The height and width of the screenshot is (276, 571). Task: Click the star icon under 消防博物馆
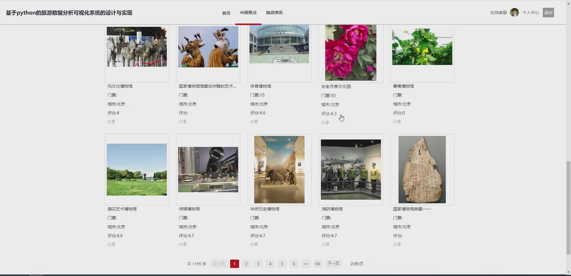pyautogui.click(x=323, y=244)
